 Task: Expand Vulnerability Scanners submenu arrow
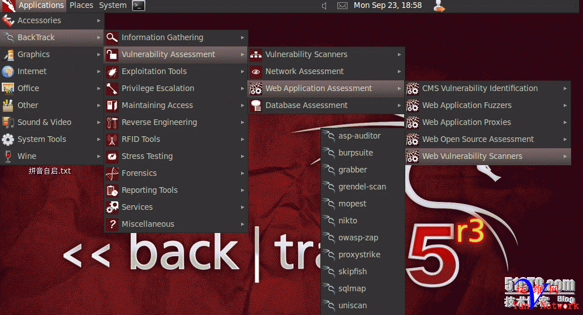click(399, 55)
